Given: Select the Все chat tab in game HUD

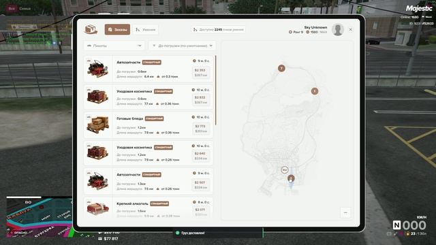Looking at the screenshot, I should point(12,9).
